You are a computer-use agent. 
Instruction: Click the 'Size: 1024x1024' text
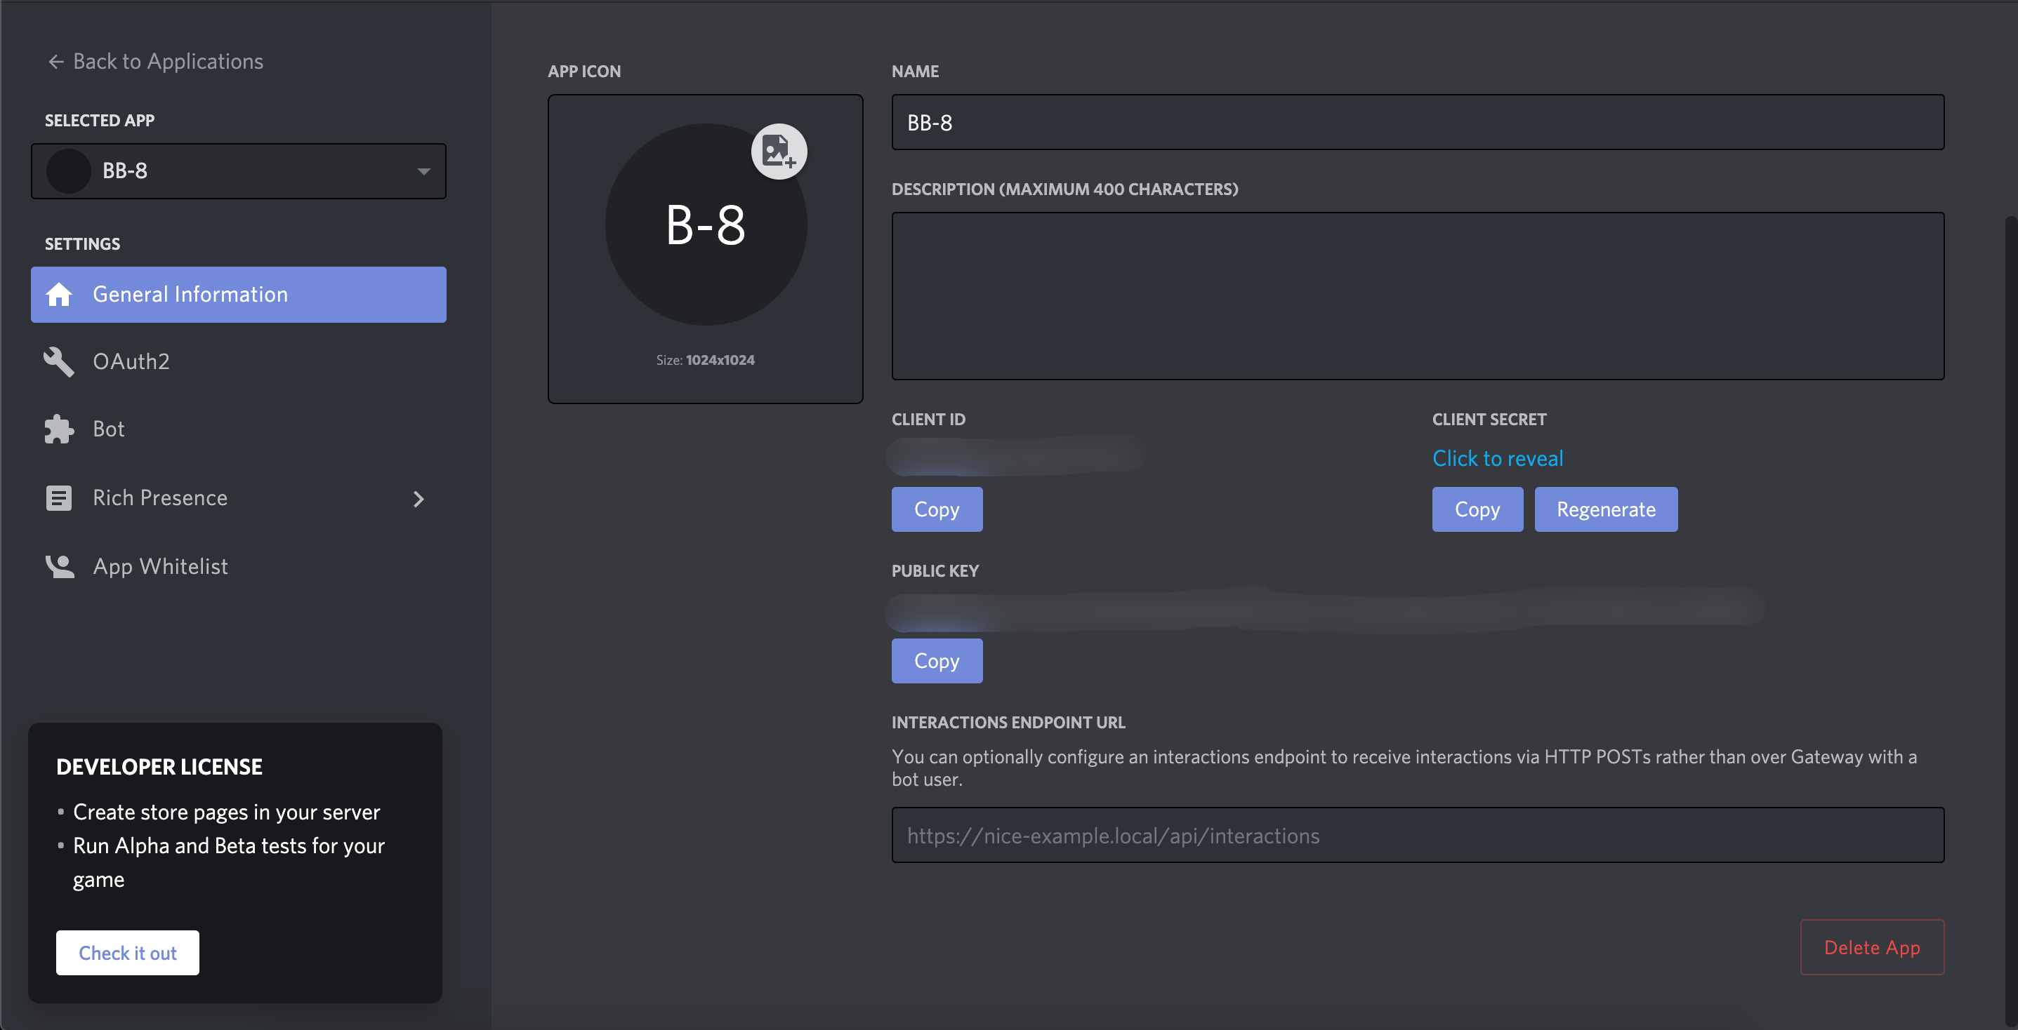(x=706, y=360)
